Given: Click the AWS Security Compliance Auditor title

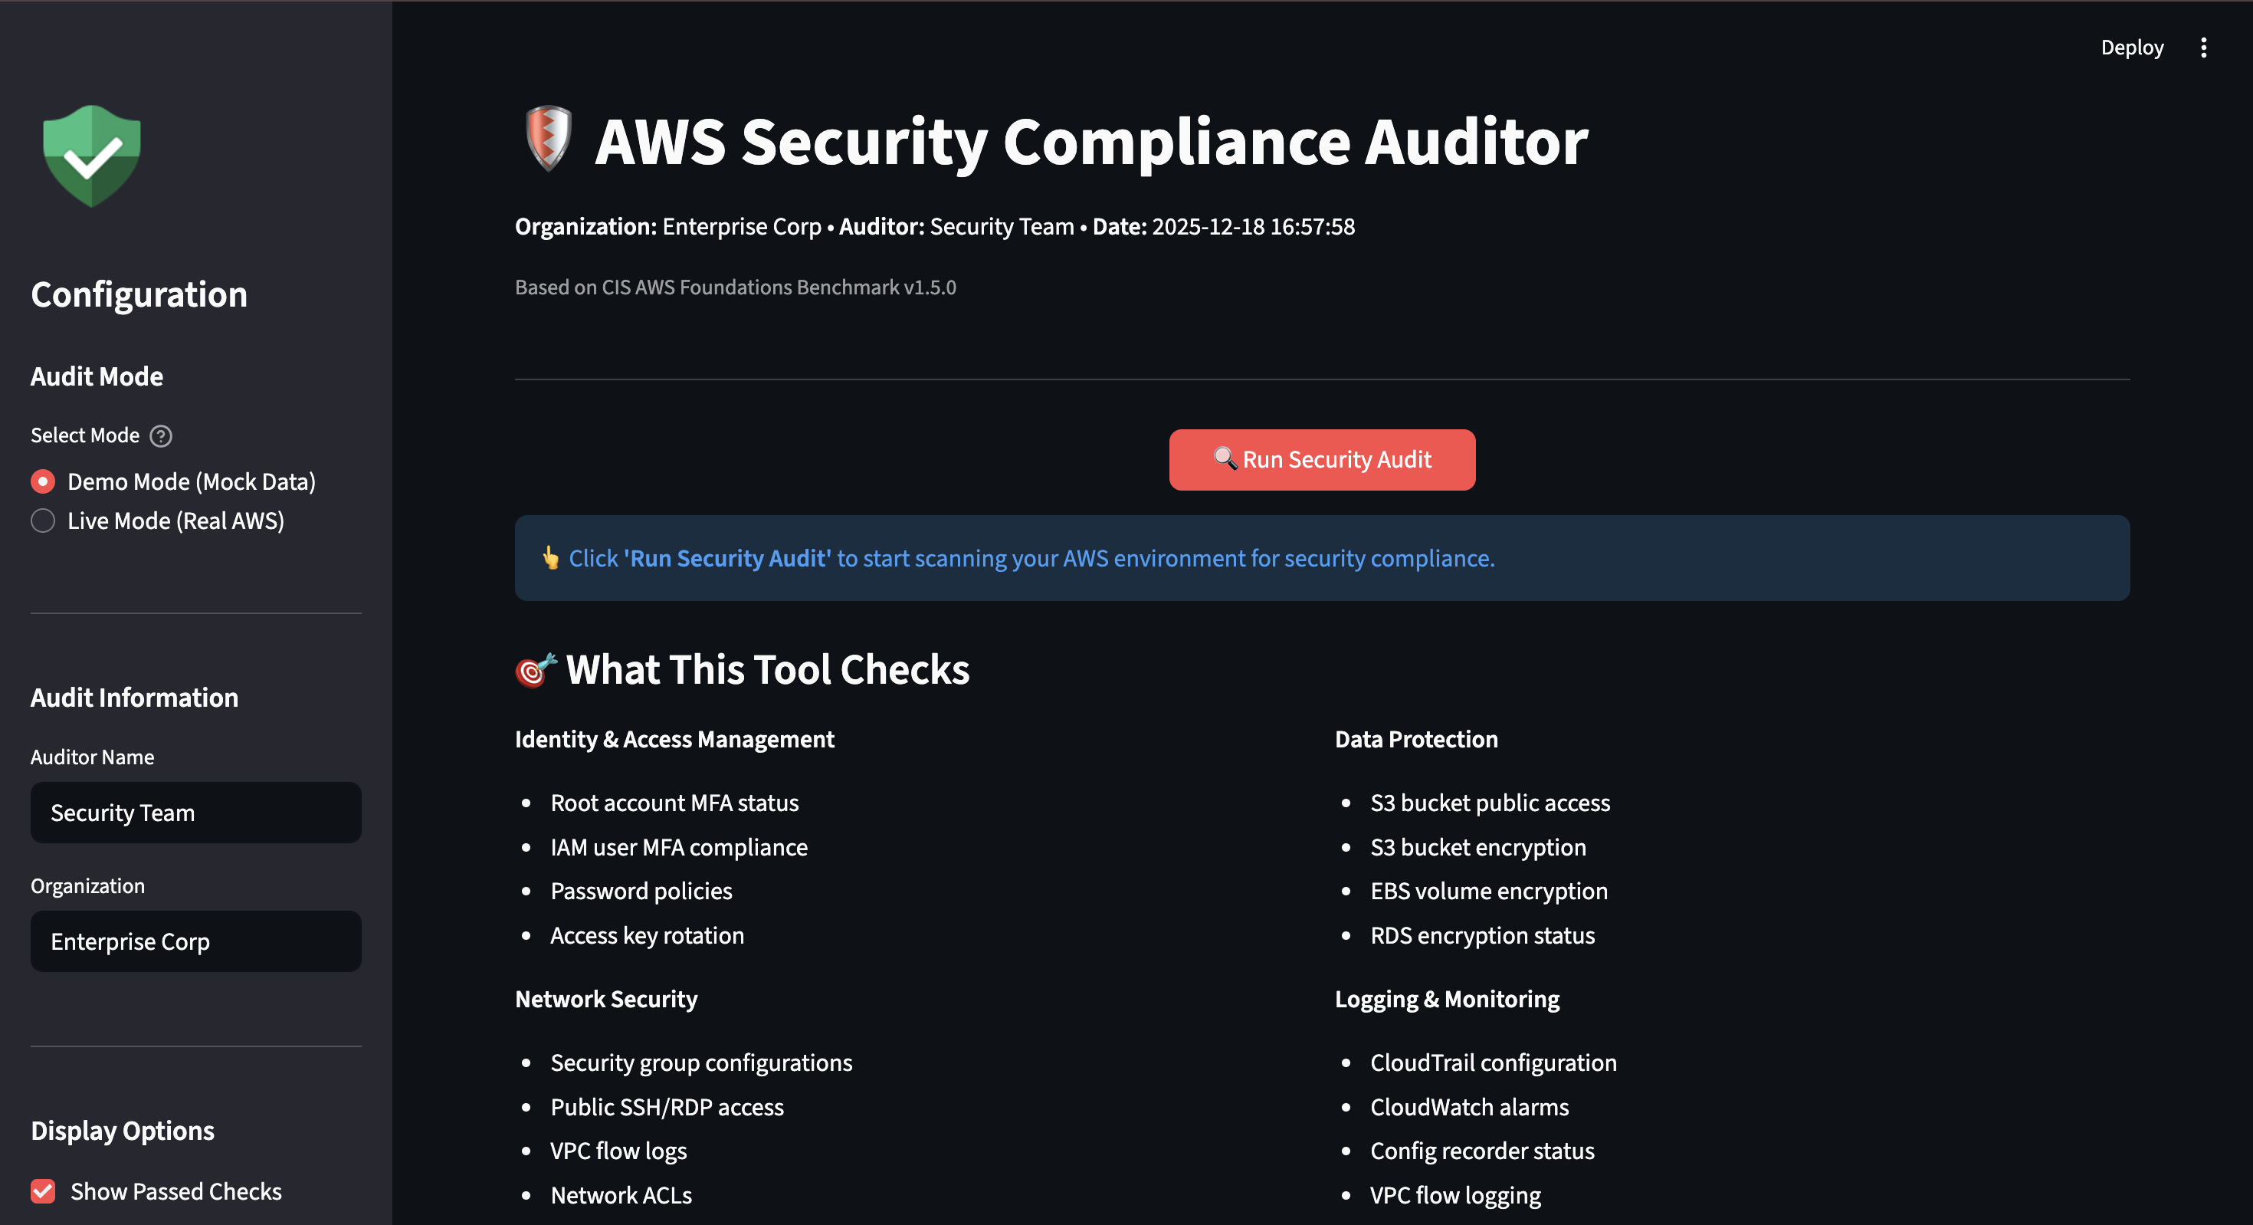Looking at the screenshot, I should pos(1090,142).
